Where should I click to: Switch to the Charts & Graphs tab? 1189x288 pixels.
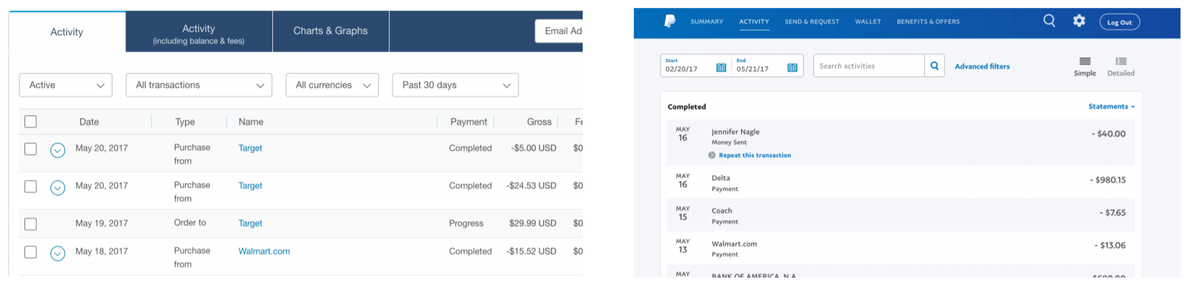click(331, 31)
